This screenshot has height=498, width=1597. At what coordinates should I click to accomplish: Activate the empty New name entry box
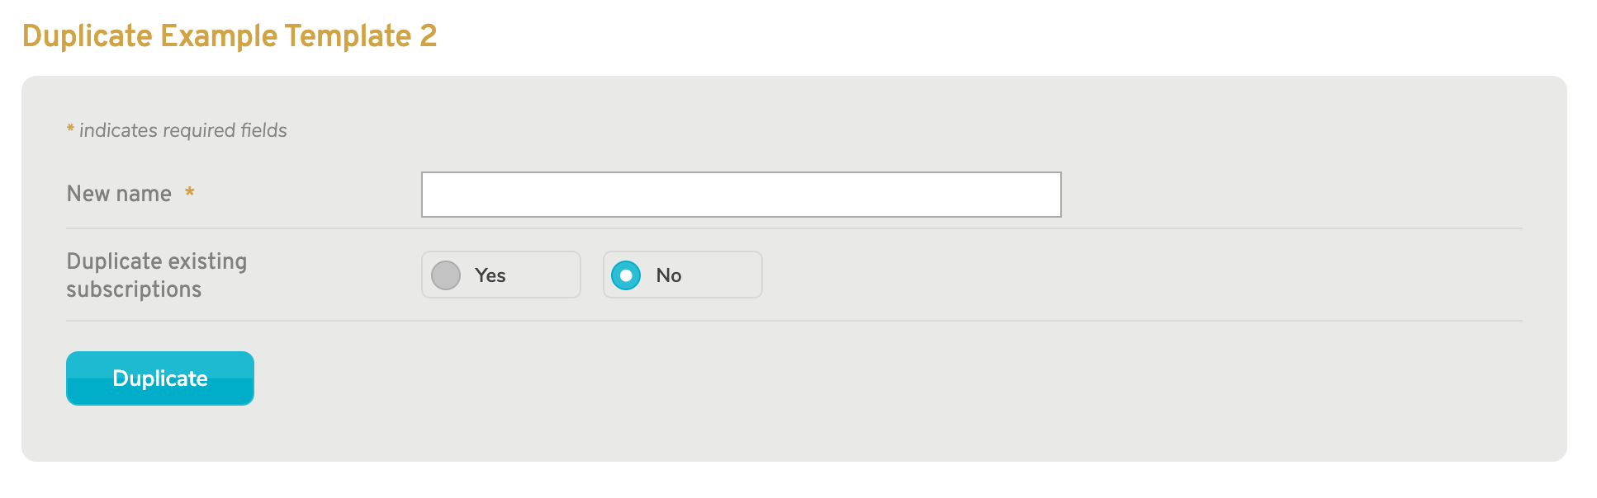pos(740,194)
